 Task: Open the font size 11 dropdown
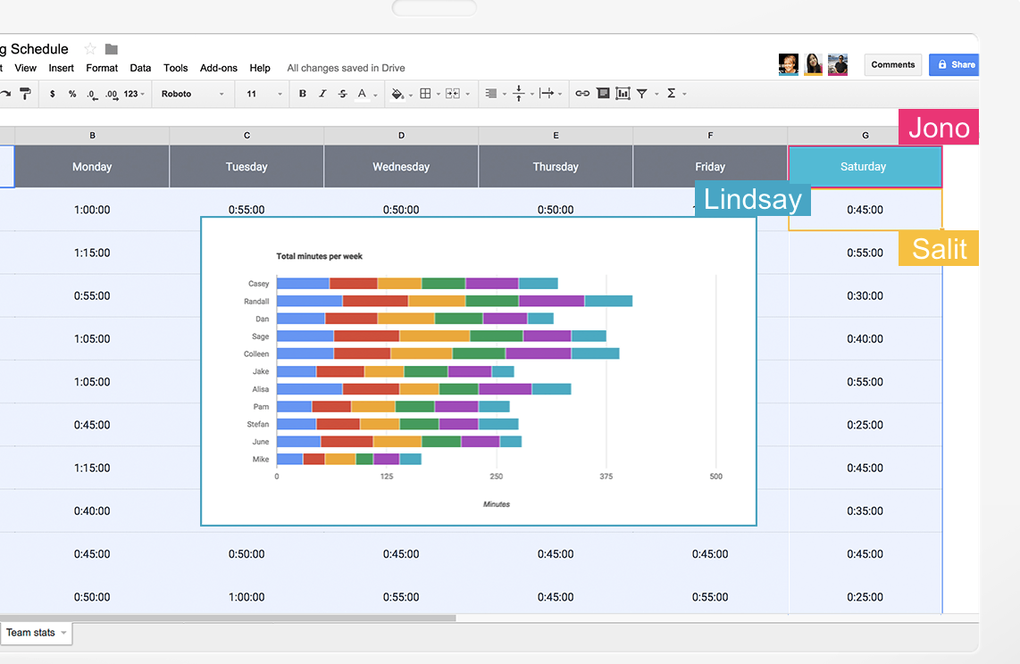[264, 94]
